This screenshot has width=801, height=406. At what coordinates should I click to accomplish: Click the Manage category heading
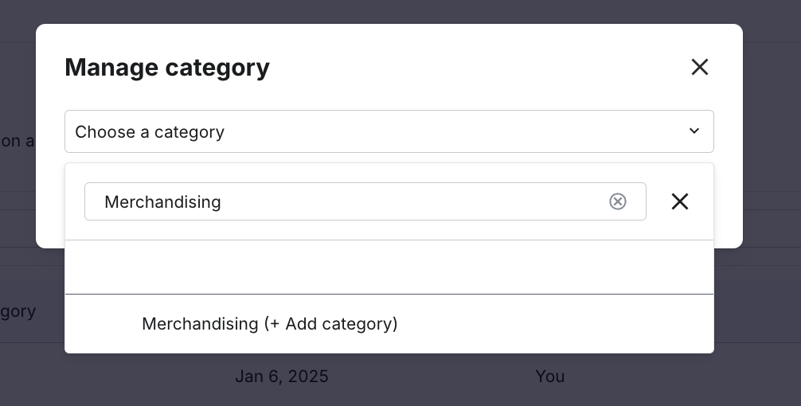click(x=167, y=68)
